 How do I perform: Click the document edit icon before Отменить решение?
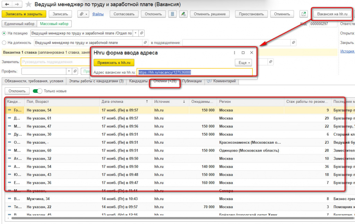click(x=183, y=14)
